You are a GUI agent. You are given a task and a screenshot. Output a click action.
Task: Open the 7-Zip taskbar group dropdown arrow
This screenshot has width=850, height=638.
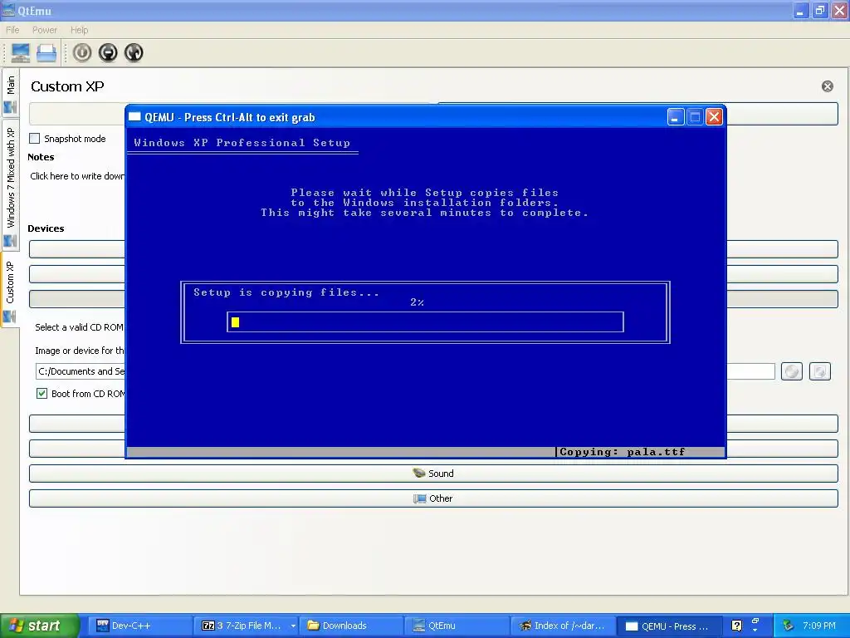click(293, 626)
